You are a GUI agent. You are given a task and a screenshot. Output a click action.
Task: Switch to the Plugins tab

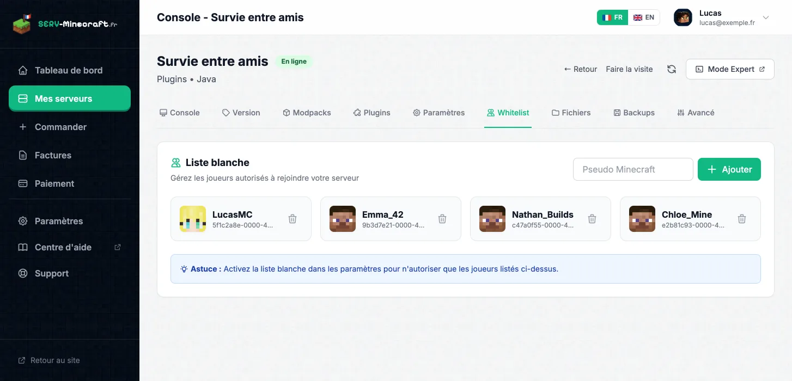coord(372,113)
